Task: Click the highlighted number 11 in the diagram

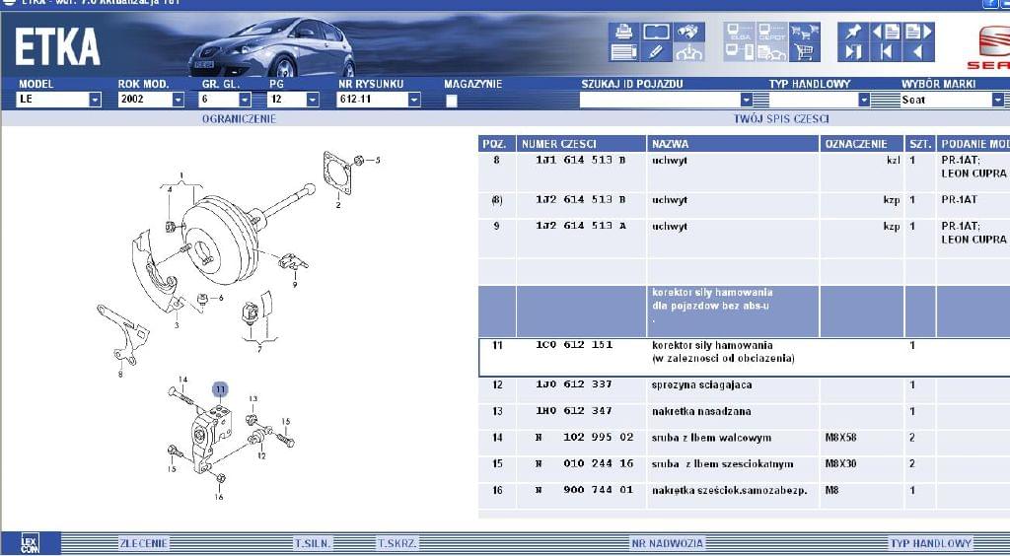Action: [220, 389]
